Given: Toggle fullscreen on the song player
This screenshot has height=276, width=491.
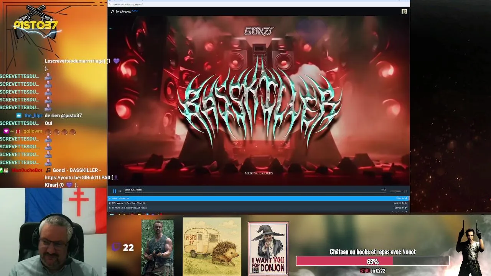Looking at the screenshot, I should (405, 191).
